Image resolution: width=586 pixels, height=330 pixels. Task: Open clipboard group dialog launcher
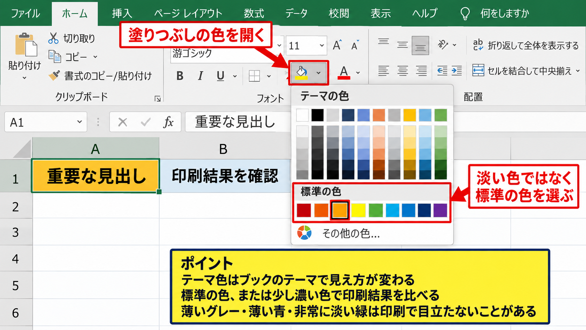158,99
